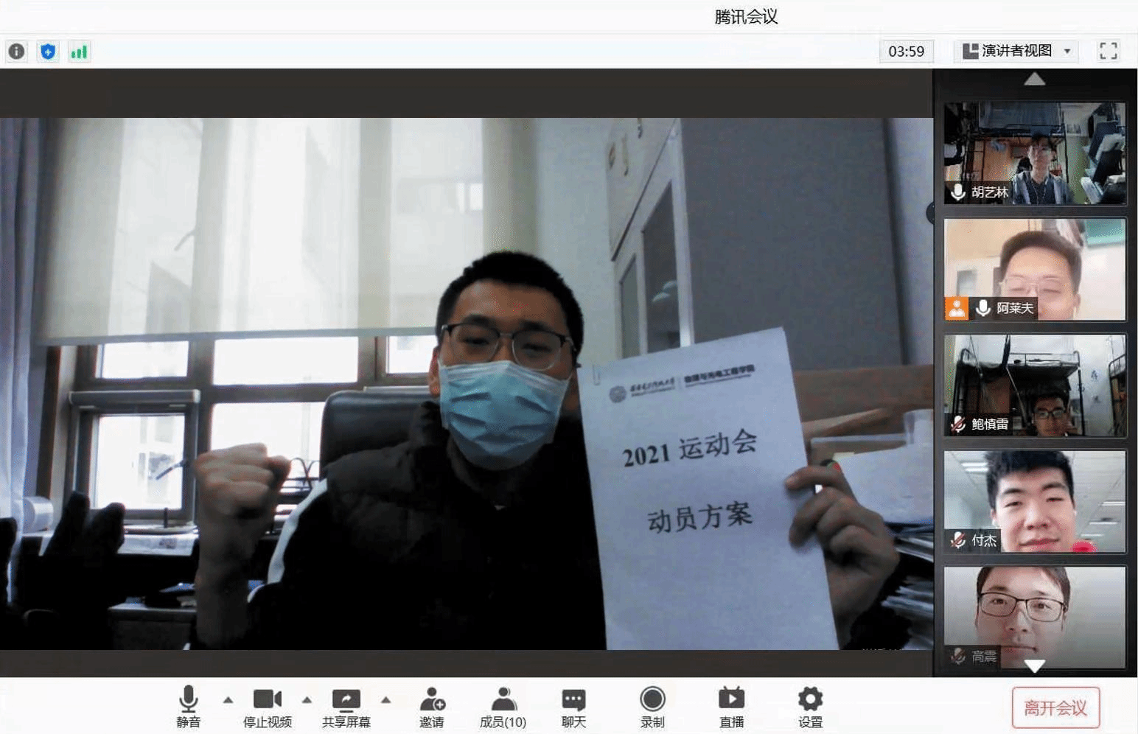Select 付杰's video thumbnail
Screen dimensions: 1138x734
(x=1034, y=501)
